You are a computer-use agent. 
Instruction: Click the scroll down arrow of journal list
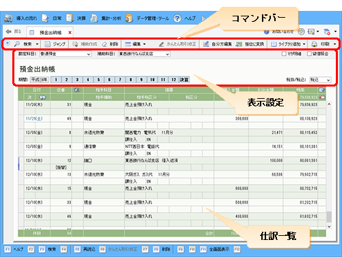[329, 226]
